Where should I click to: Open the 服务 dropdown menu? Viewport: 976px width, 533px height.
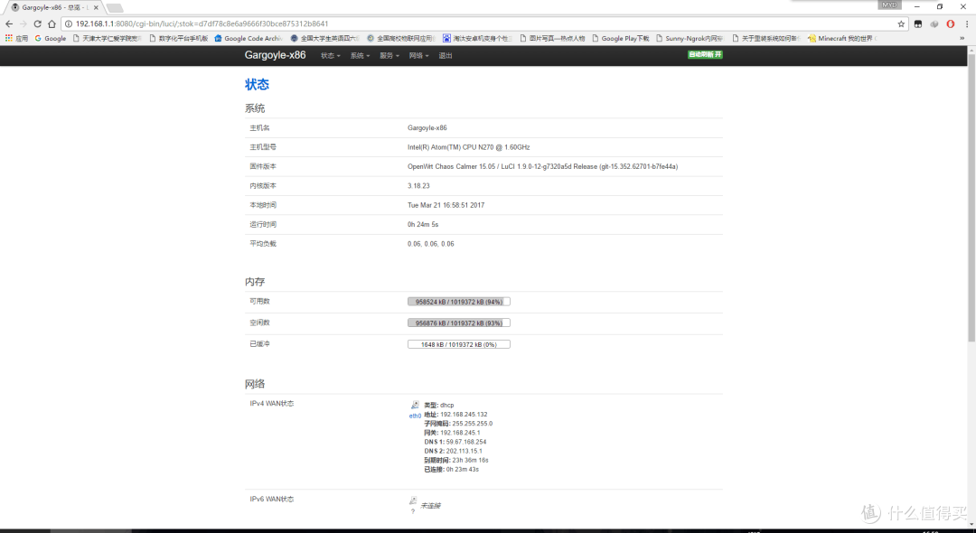click(389, 56)
